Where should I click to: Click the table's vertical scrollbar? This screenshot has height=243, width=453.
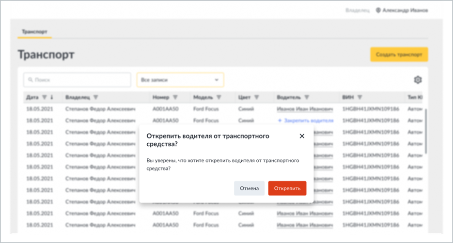(426, 131)
